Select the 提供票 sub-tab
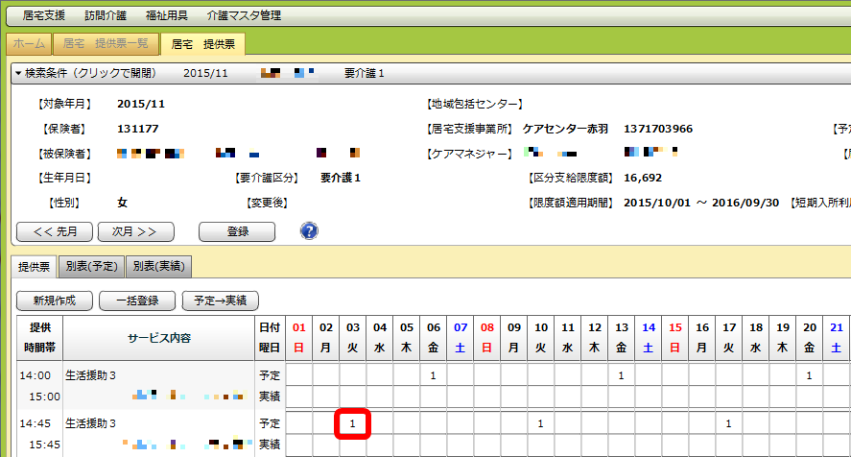 34,266
